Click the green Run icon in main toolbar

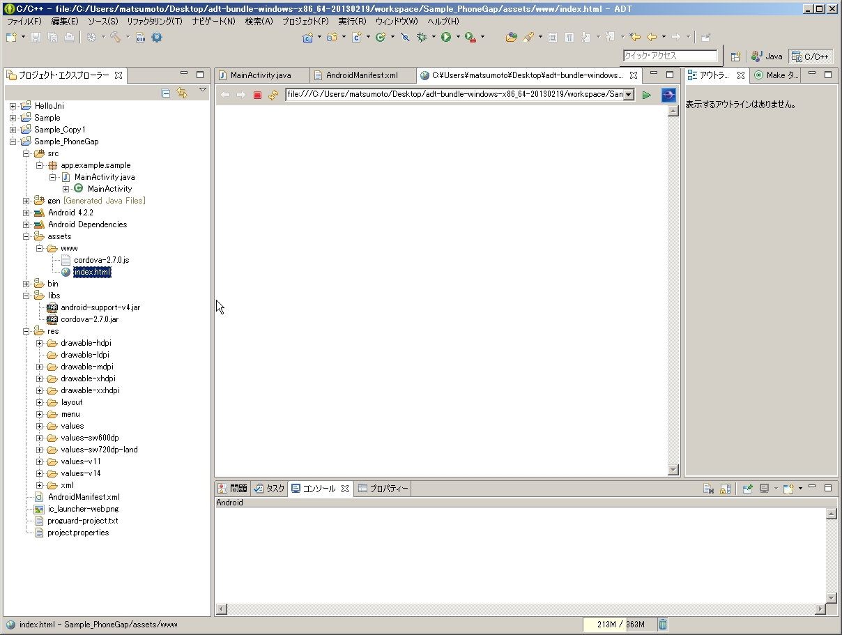tap(445, 37)
